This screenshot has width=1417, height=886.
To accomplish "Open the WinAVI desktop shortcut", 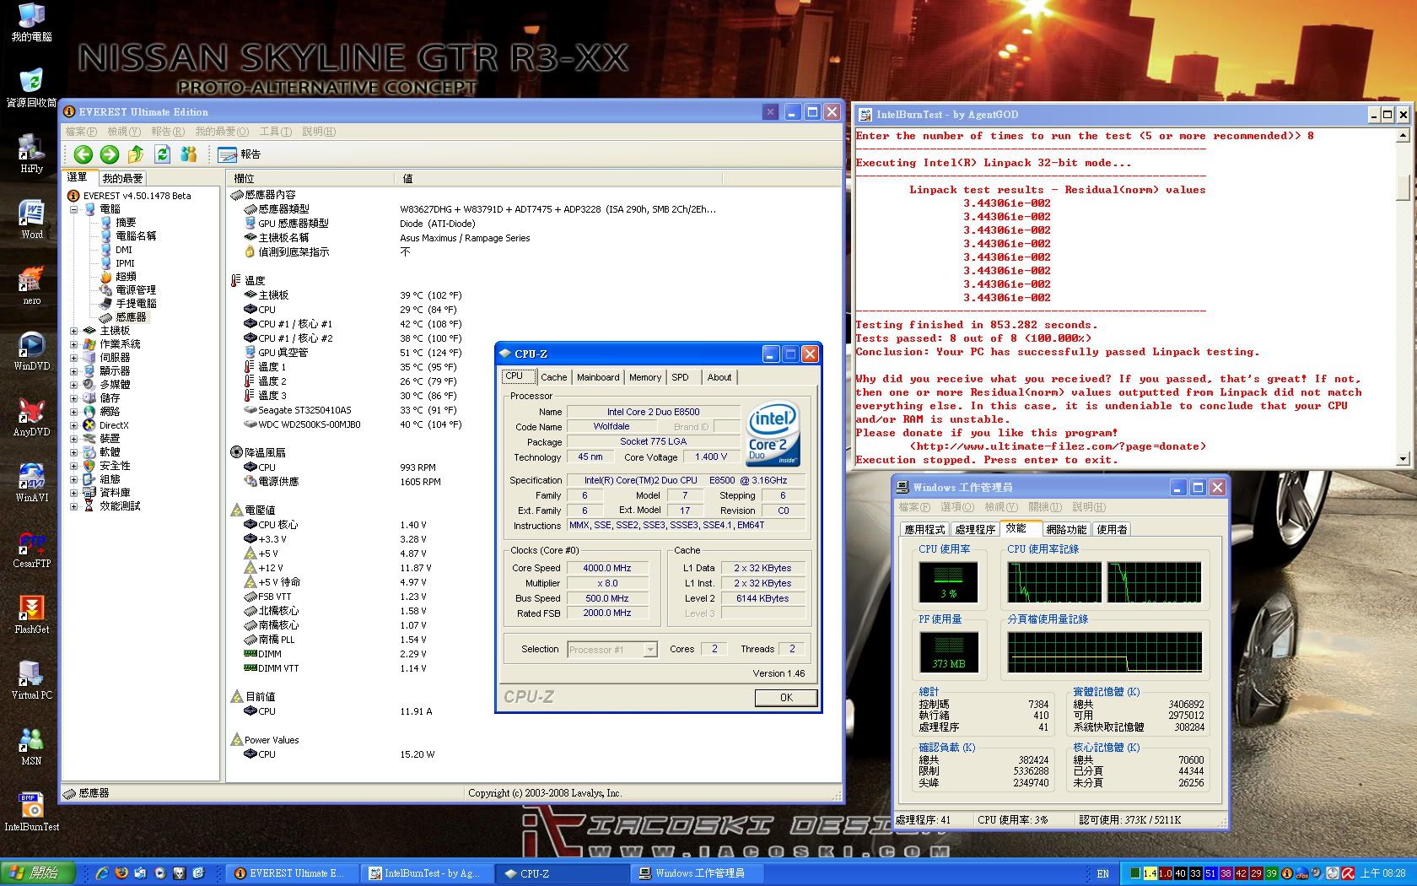I will coord(31,483).
